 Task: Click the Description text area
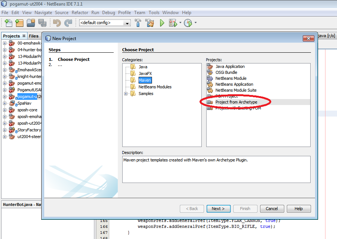click(x=216, y=170)
